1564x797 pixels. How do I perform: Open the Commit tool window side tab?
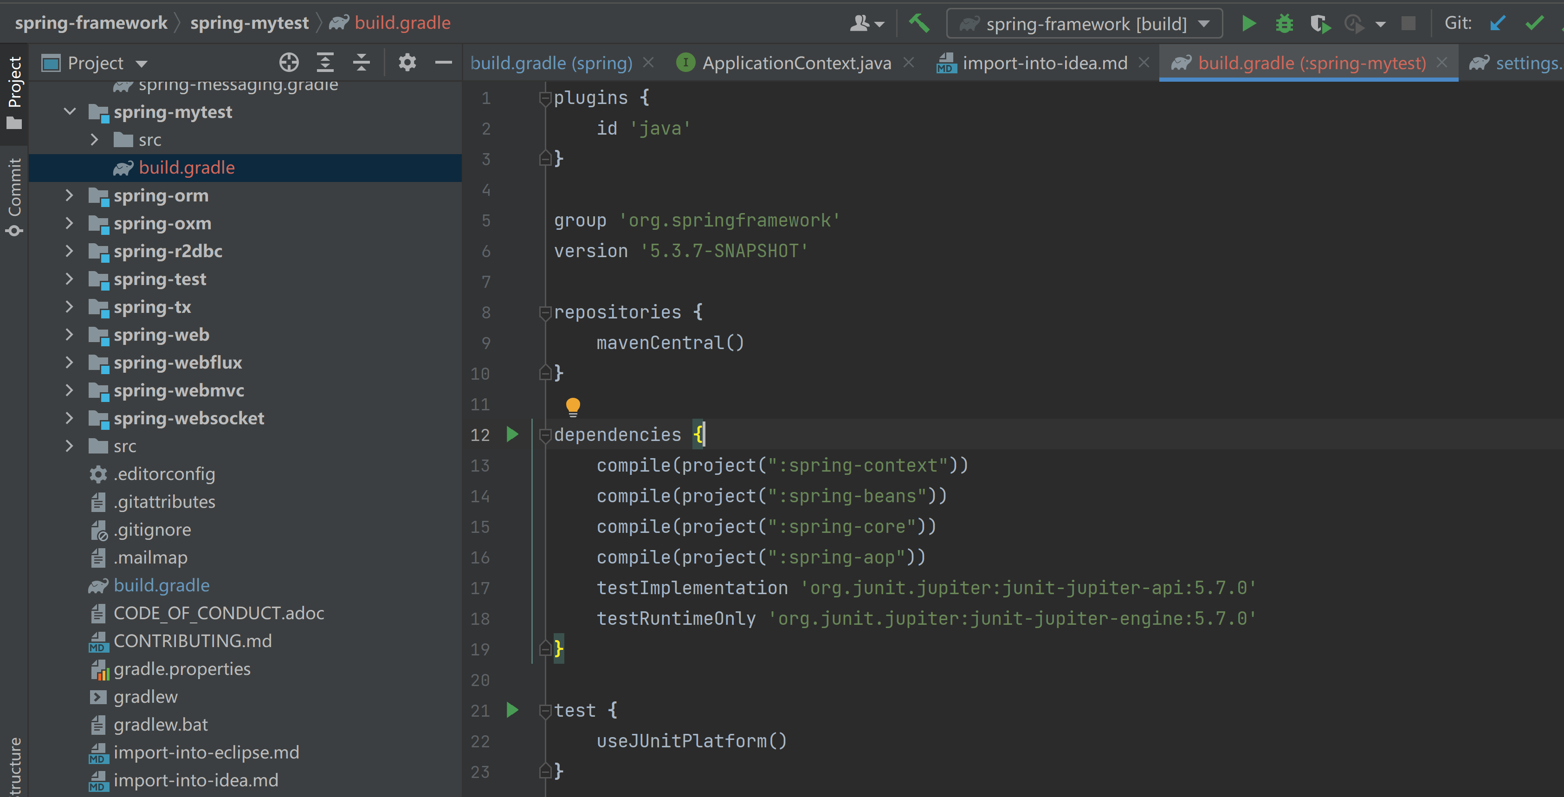click(14, 197)
